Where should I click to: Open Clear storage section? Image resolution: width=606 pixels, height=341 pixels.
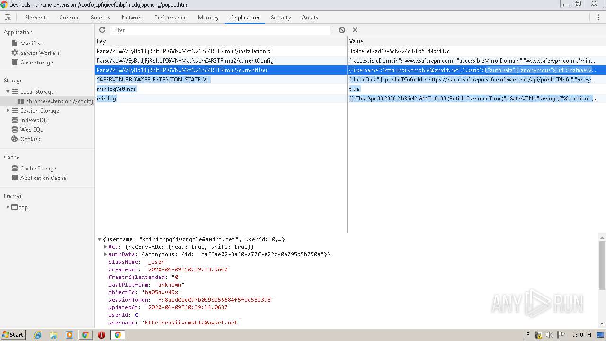coord(36,62)
